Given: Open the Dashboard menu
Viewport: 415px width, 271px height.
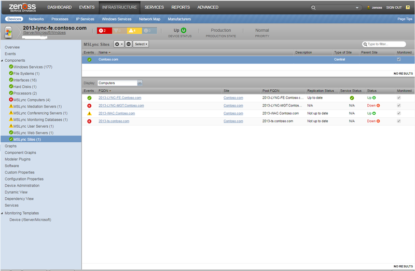Looking at the screenshot, I should pyautogui.click(x=60, y=7).
